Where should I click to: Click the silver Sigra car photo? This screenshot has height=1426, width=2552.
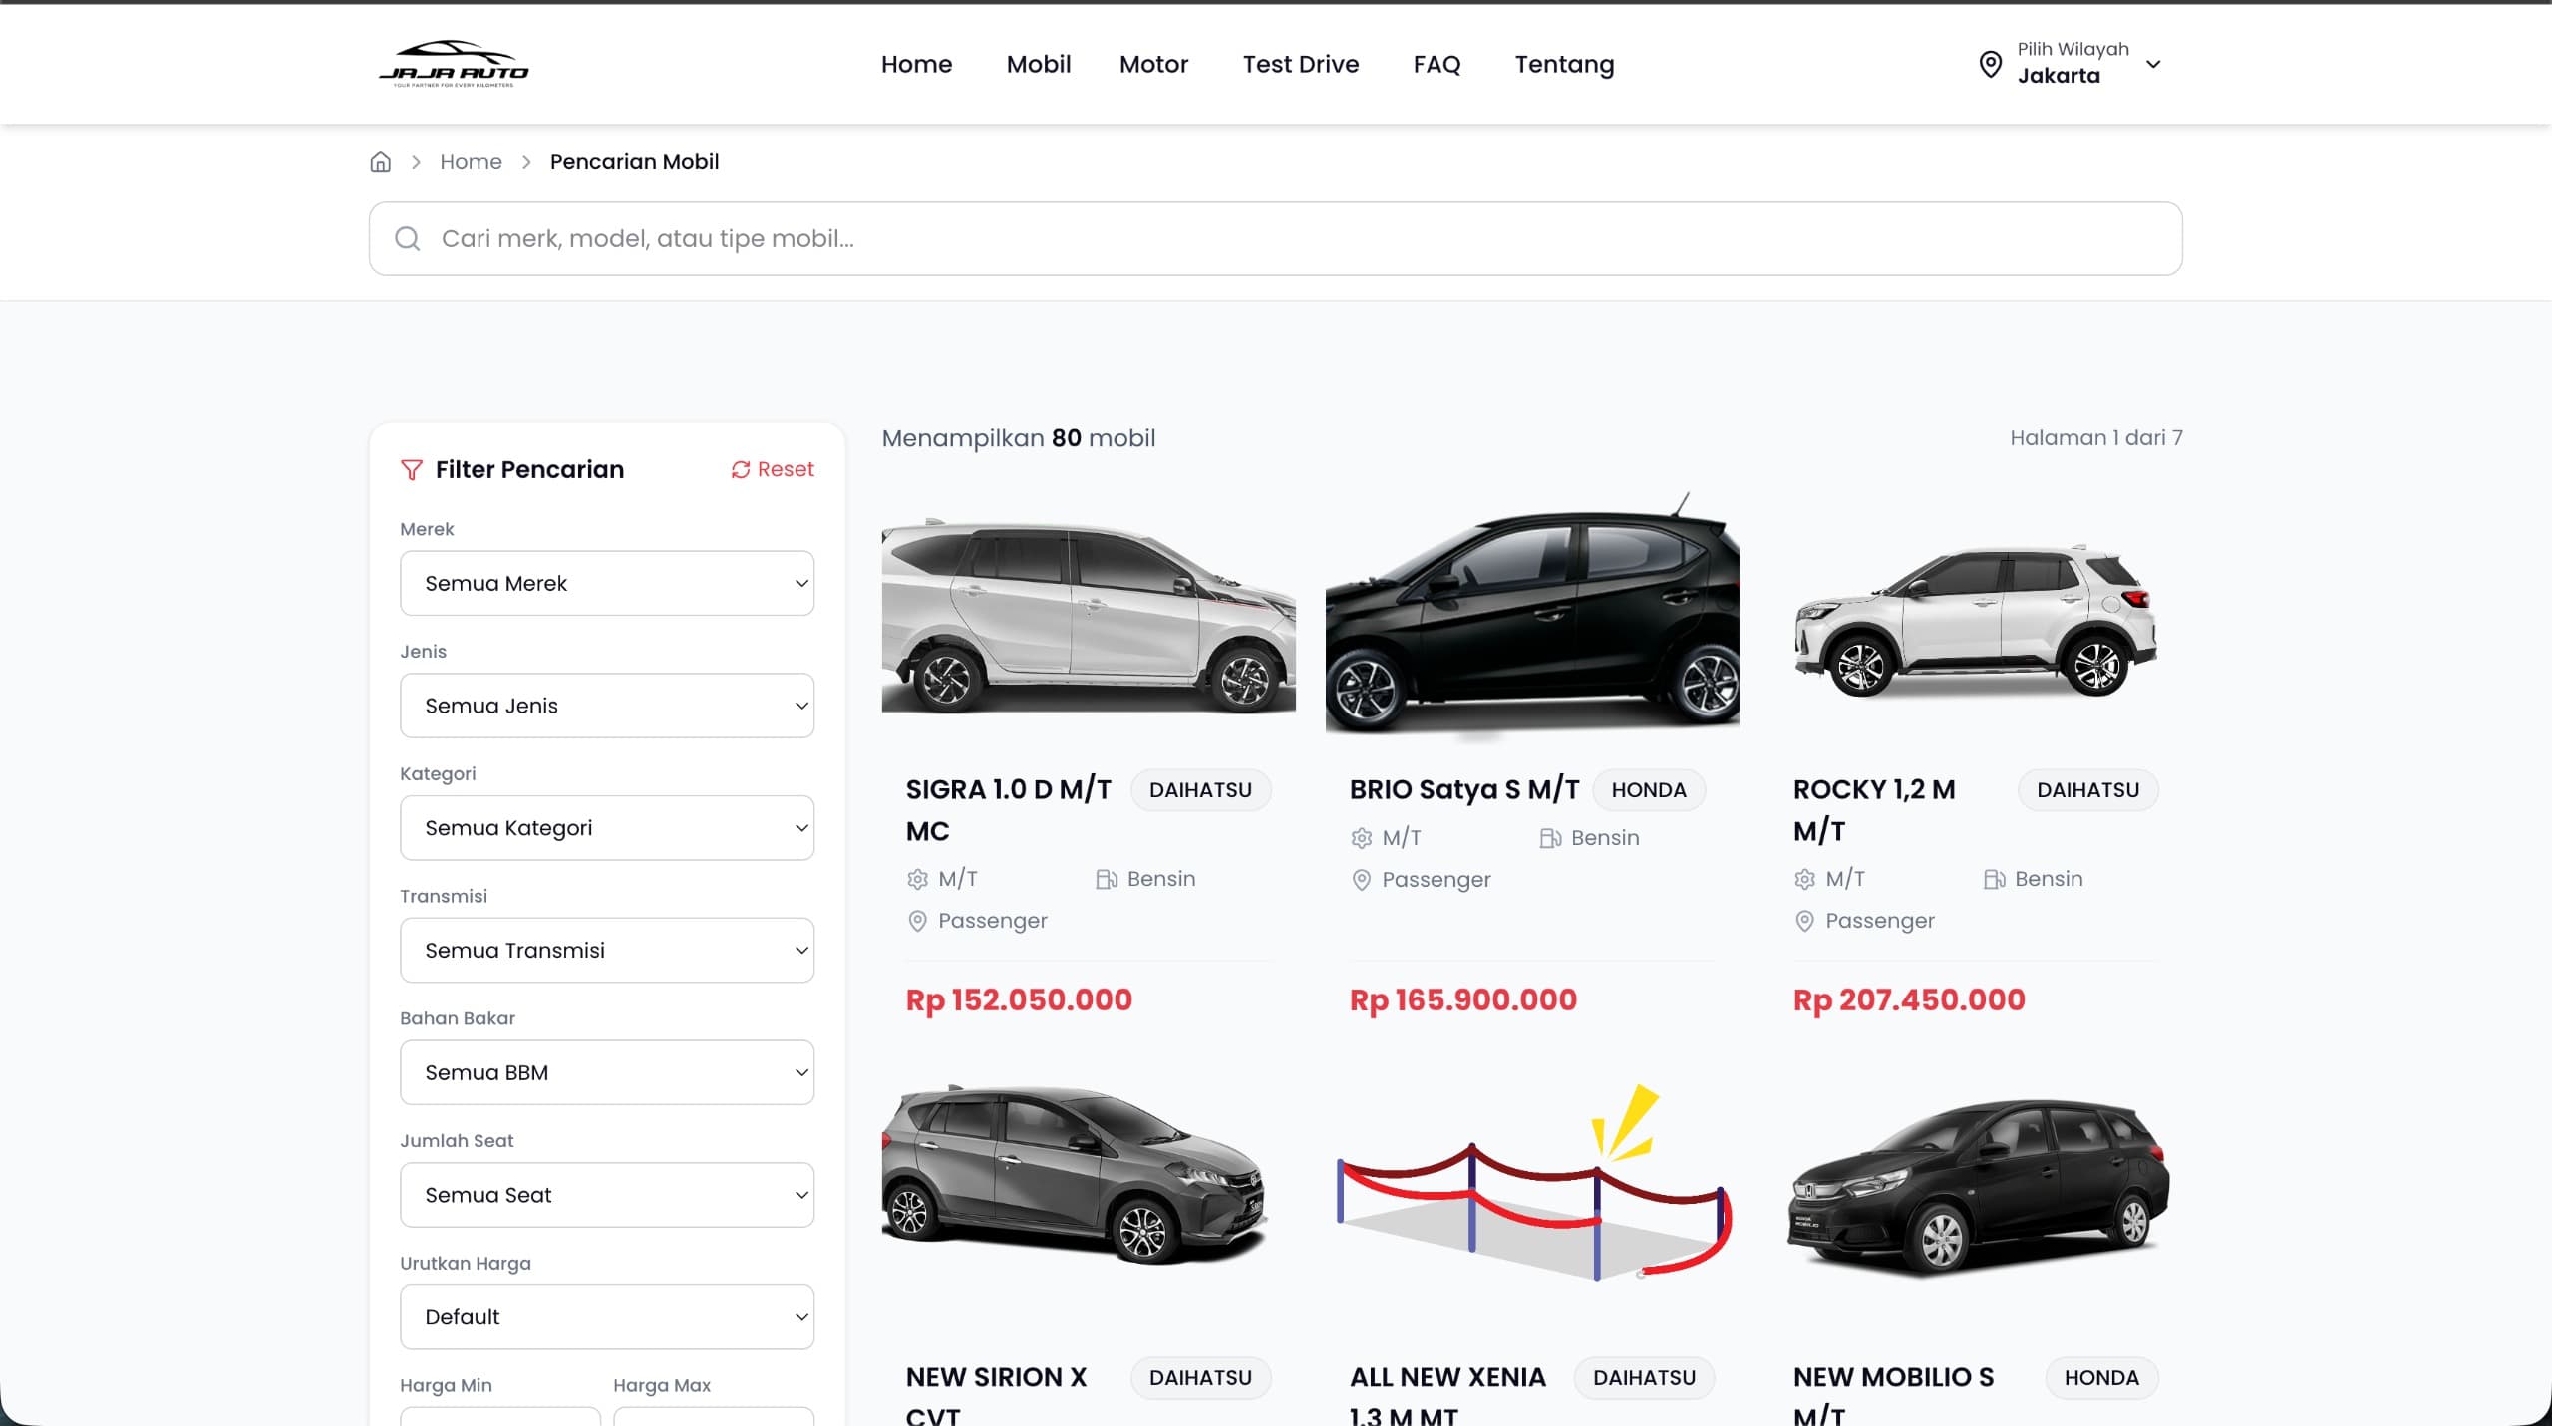[x=1089, y=614]
